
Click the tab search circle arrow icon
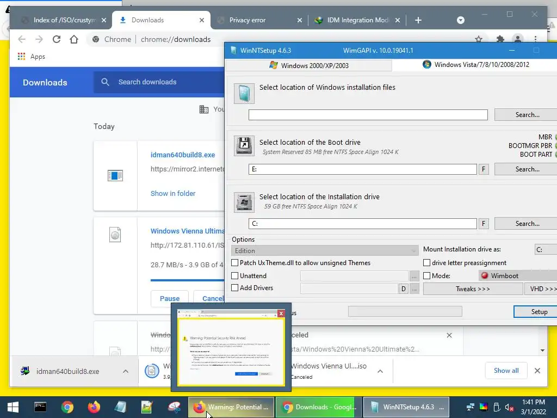pyautogui.click(x=461, y=20)
